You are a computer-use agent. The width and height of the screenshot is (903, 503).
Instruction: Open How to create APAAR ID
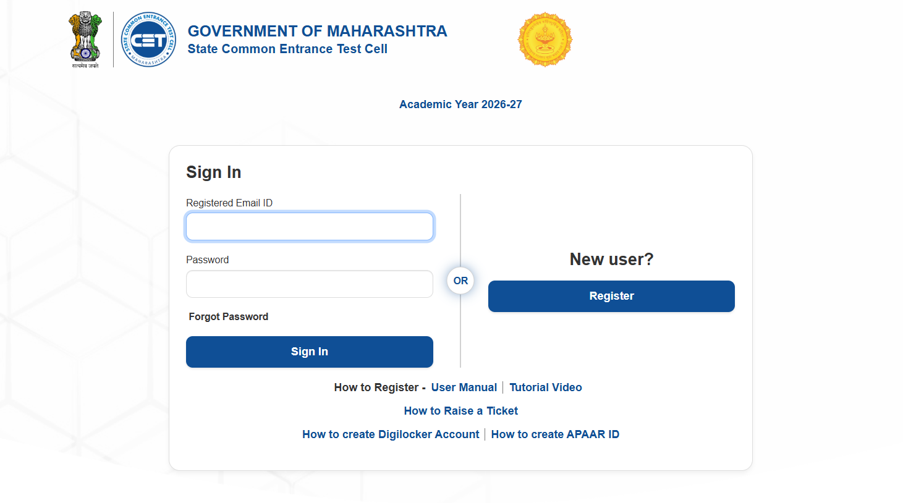click(555, 434)
